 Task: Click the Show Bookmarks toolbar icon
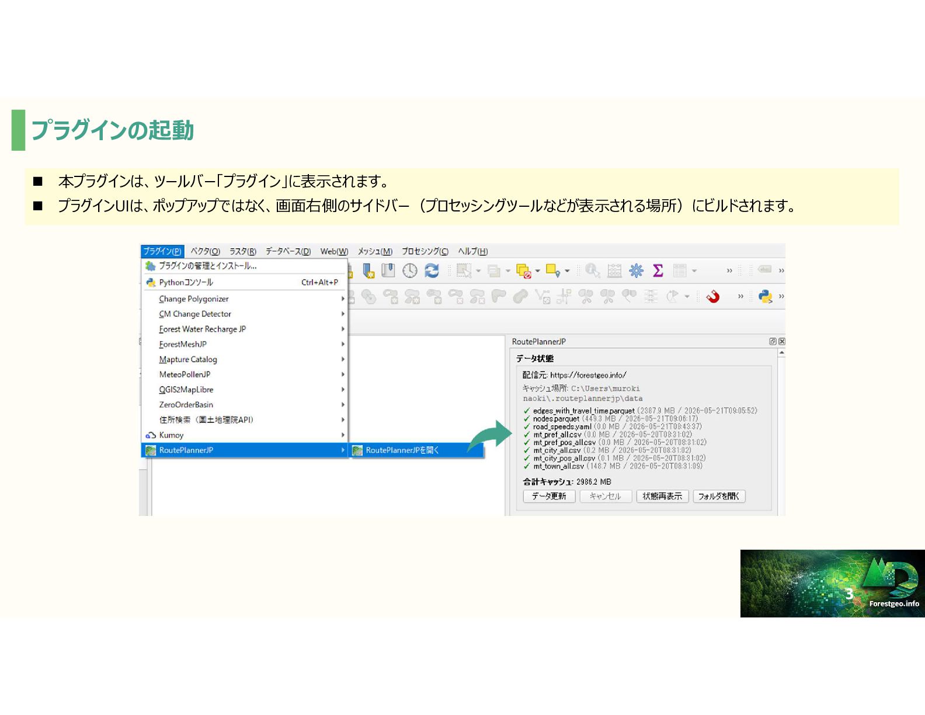(388, 270)
